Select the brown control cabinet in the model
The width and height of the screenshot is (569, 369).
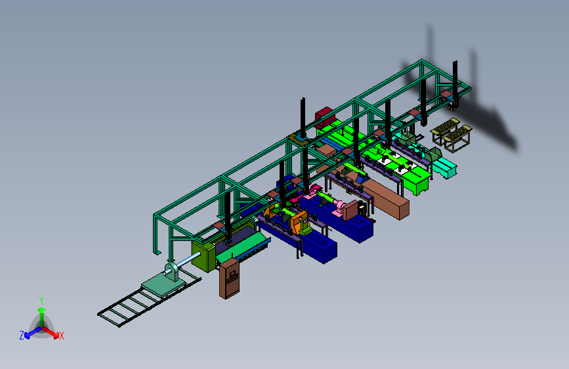coord(229,278)
